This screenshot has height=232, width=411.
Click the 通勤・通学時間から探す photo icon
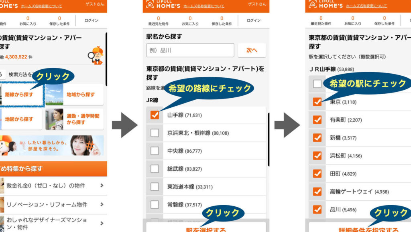[x=54, y=119]
